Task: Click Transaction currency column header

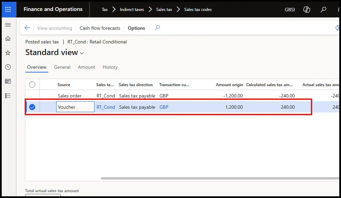Action: (x=174, y=85)
